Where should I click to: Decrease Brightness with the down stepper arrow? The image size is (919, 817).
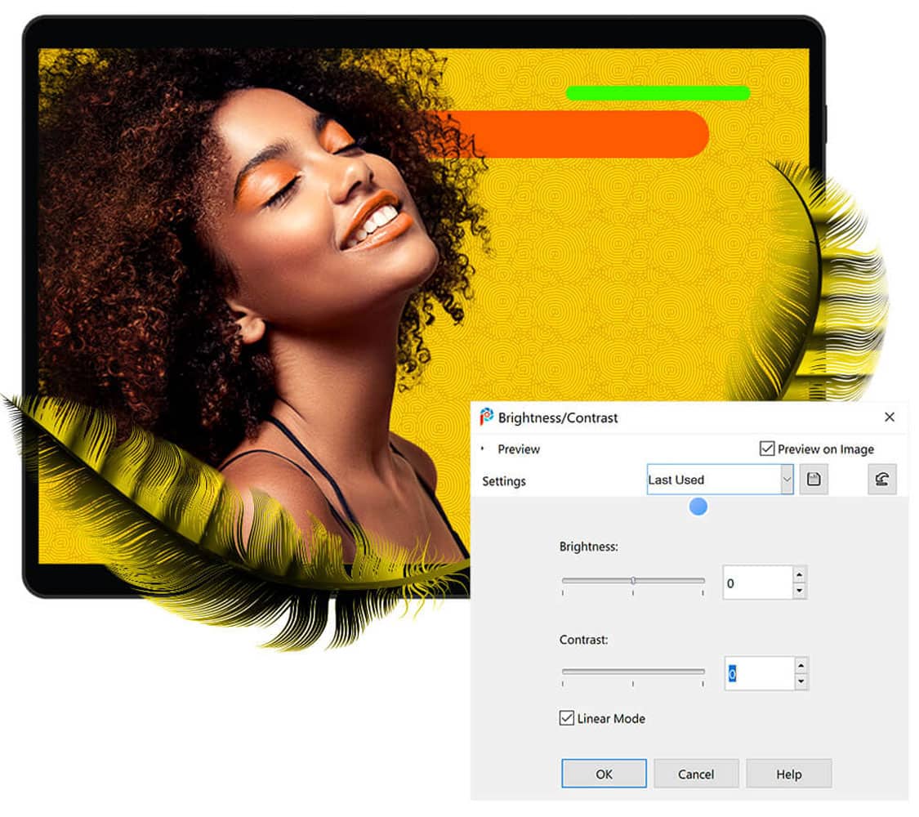(x=800, y=591)
